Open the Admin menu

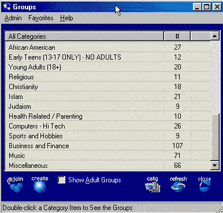[x=13, y=18]
